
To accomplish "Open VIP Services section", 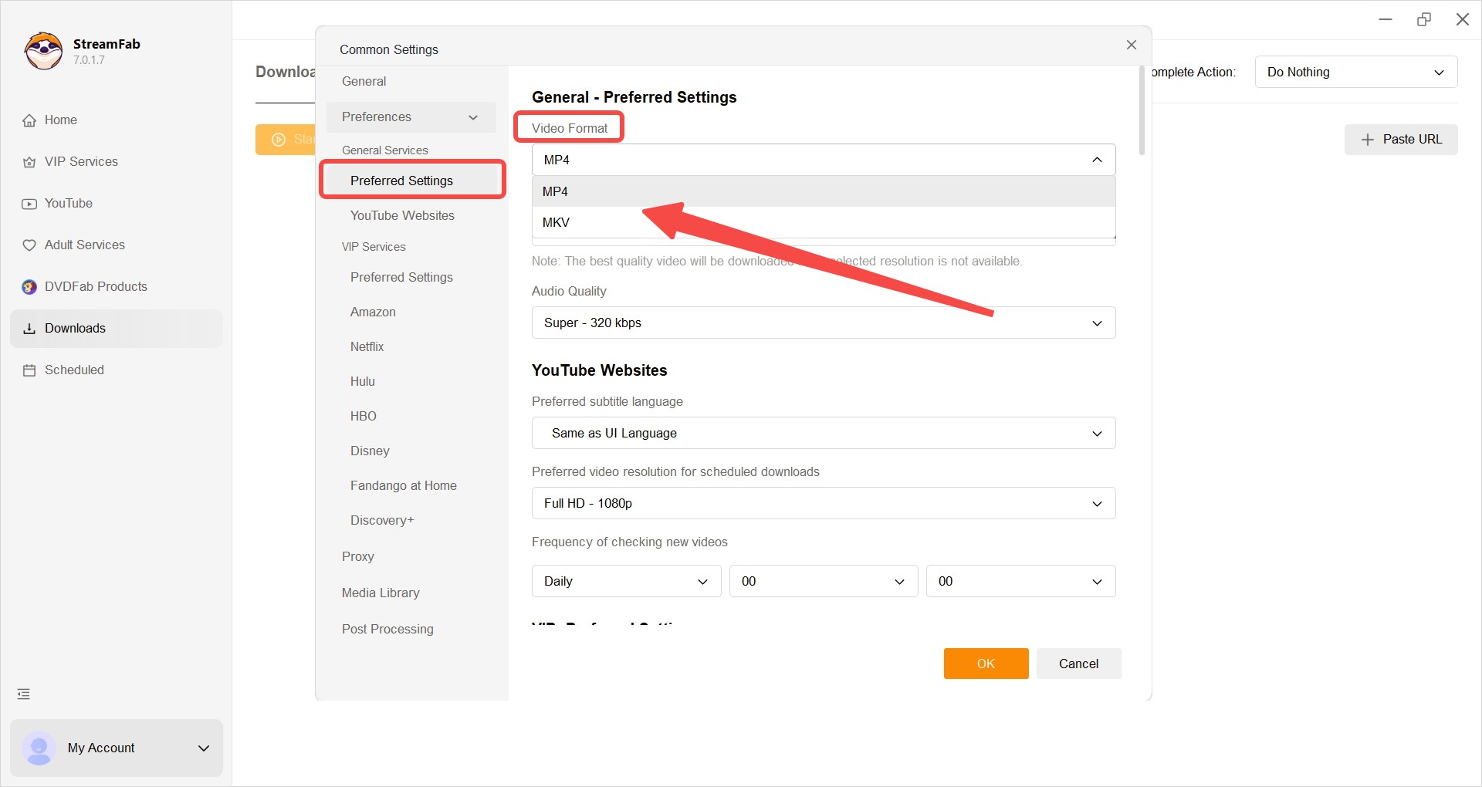I will [x=80, y=161].
